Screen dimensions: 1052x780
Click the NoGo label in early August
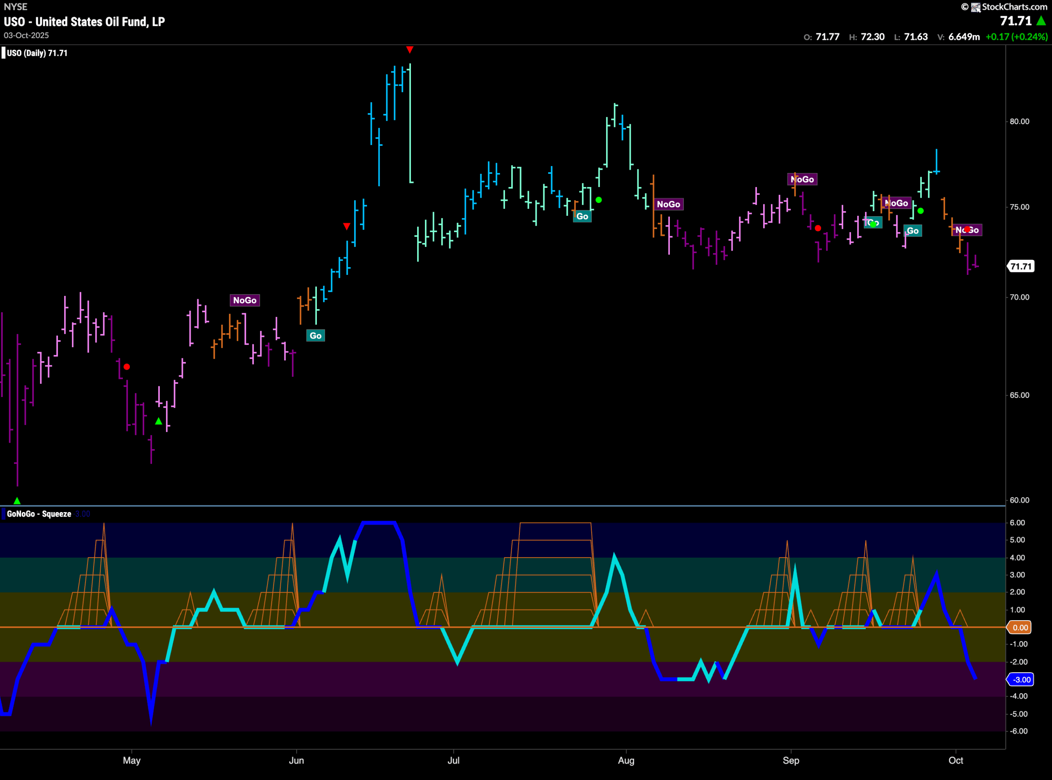coord(669,204)
